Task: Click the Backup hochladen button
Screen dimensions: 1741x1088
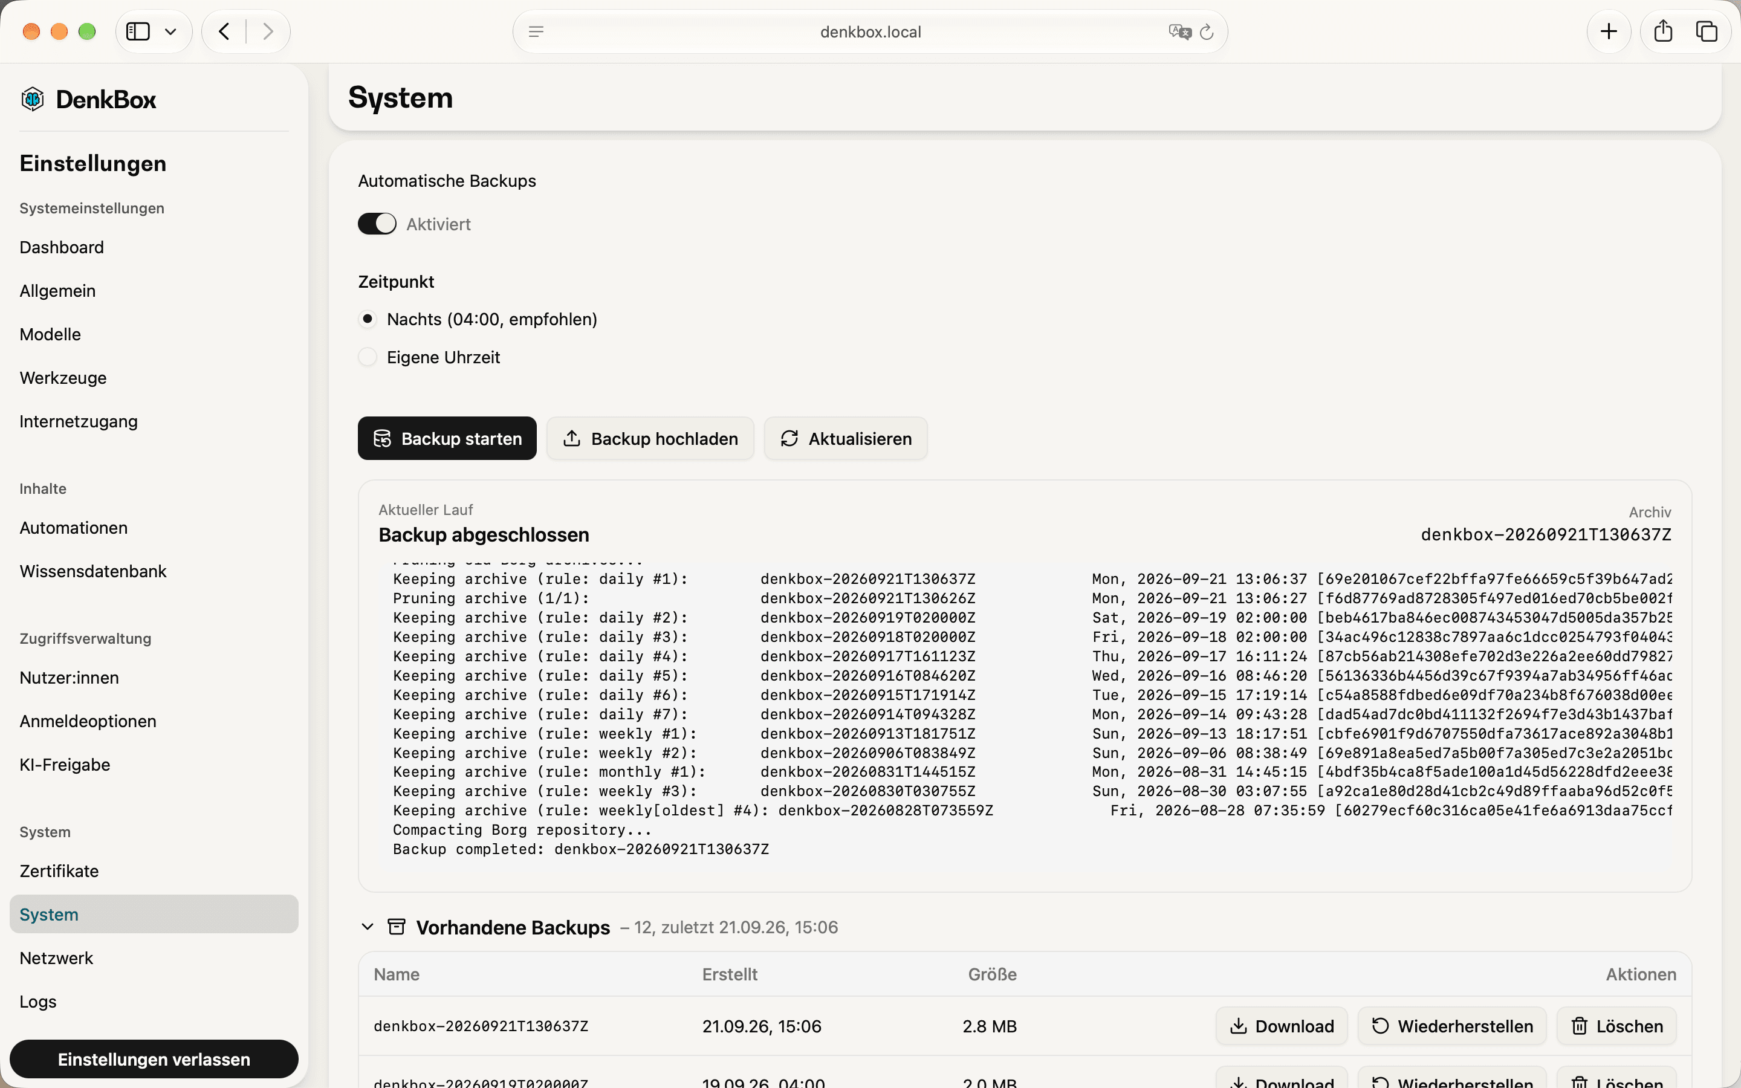Action: click(x=650, y=438)
